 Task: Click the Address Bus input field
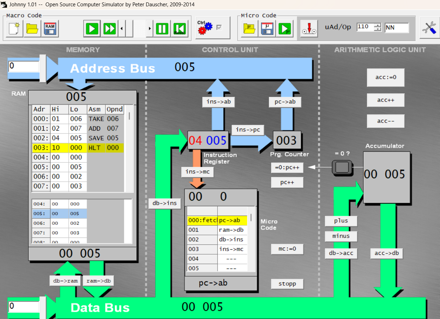pos(24,66)
